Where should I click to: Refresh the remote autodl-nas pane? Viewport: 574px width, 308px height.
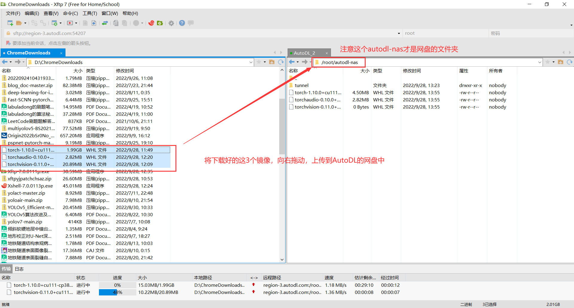[x=570, y=62]
